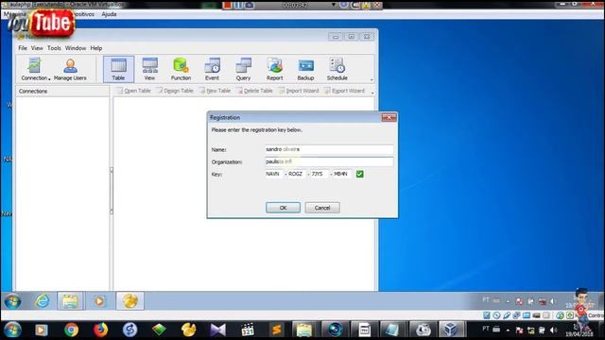Click the Name input field
The height and width of the screenshot is (340, 605).
point(329,149)
